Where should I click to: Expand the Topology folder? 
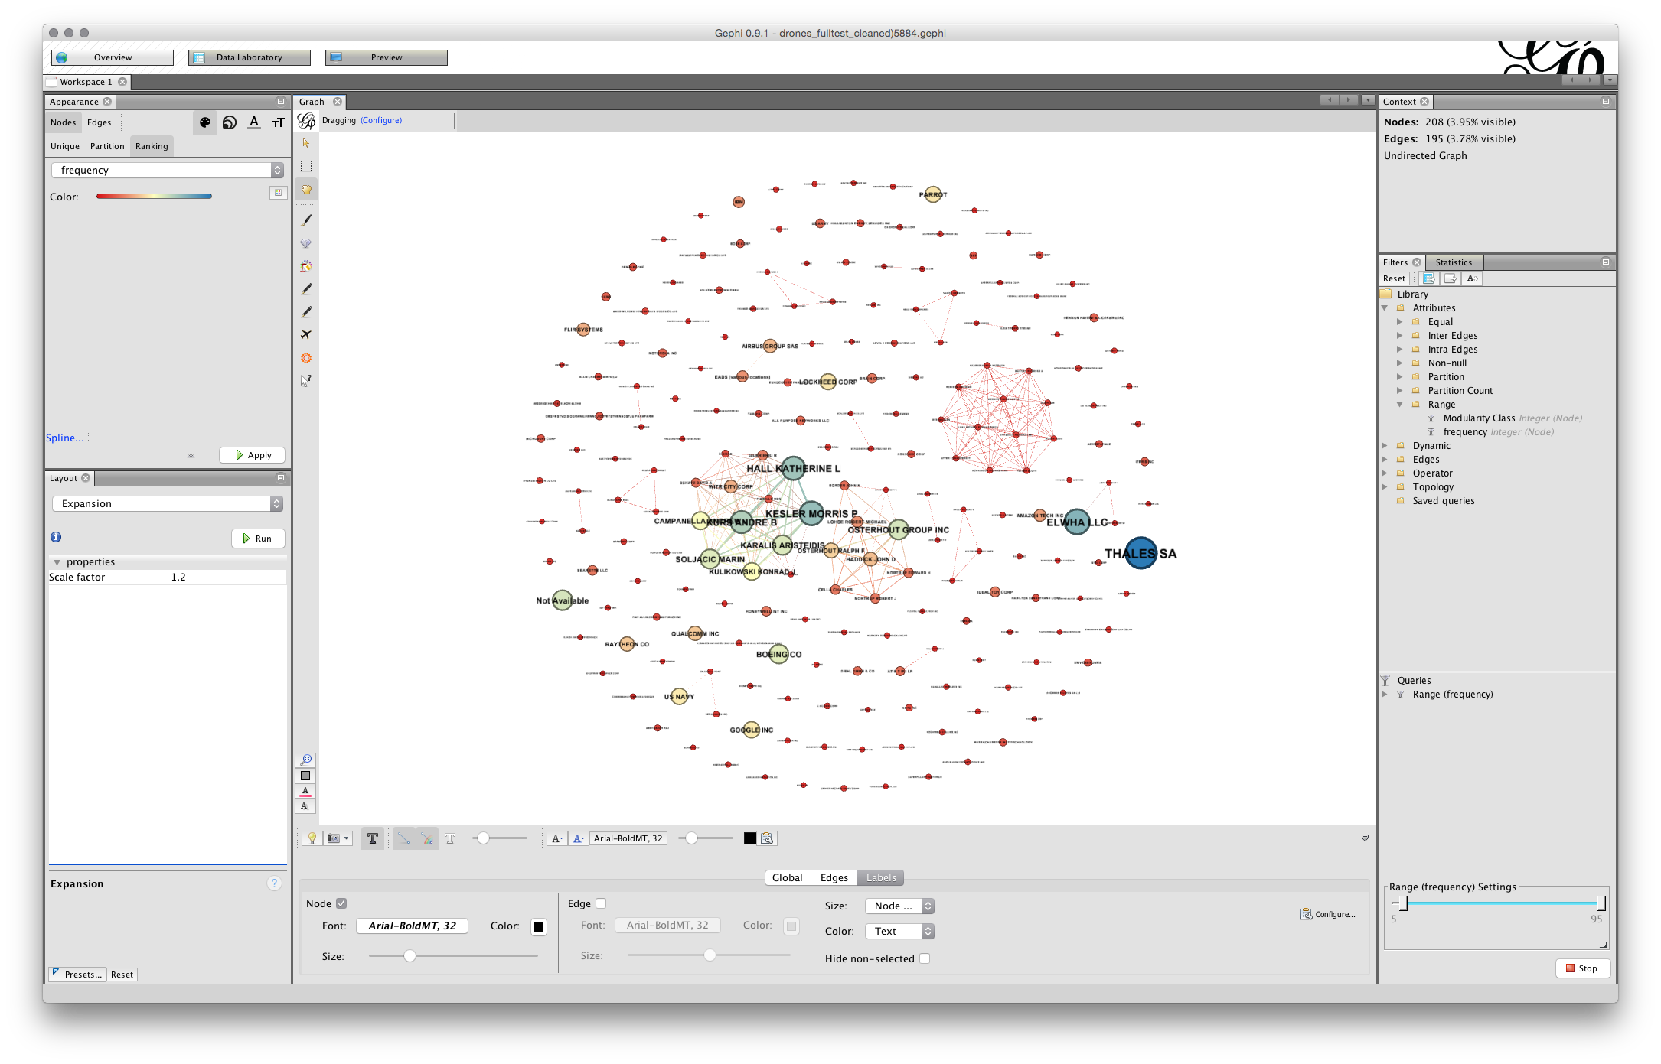(1385, 487)
